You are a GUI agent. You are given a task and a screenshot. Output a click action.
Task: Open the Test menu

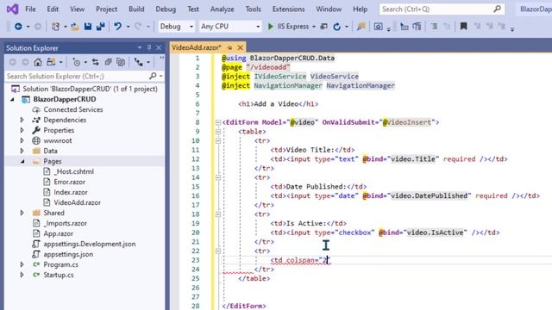coord(193,9)
